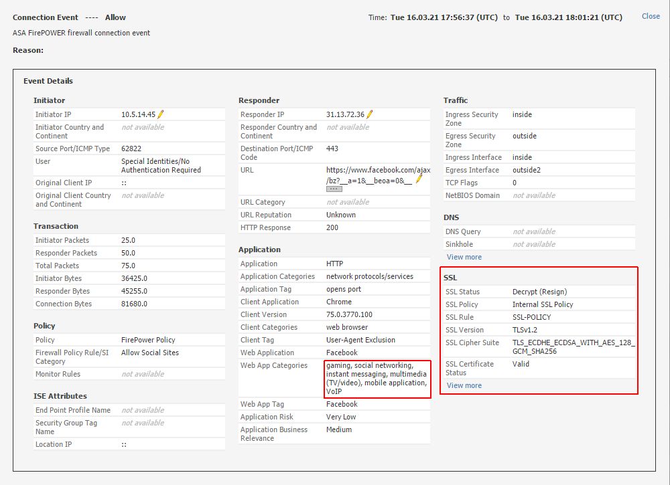Select the Responder IP value 31.13.72.36
The width and height of the screenshot is (670, 485).
(345, 114)
